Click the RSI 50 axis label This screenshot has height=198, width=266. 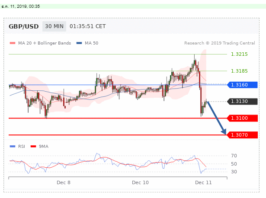[234, 164]
